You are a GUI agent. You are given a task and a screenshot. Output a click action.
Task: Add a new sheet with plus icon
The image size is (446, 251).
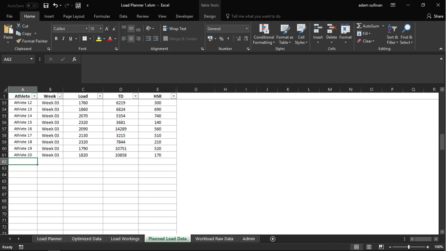273,239
